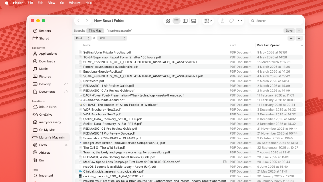Click the Edit Tags toolbar icon
The height and width of the screenshot is (182, 323).
[231, 21]
